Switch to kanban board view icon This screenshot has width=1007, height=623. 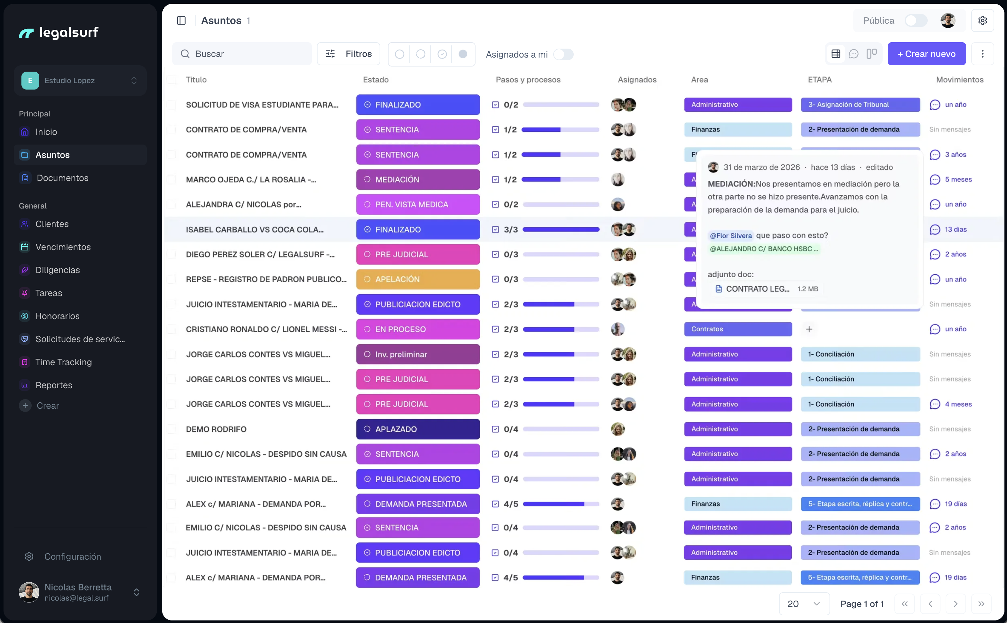[x=871, y=54]
